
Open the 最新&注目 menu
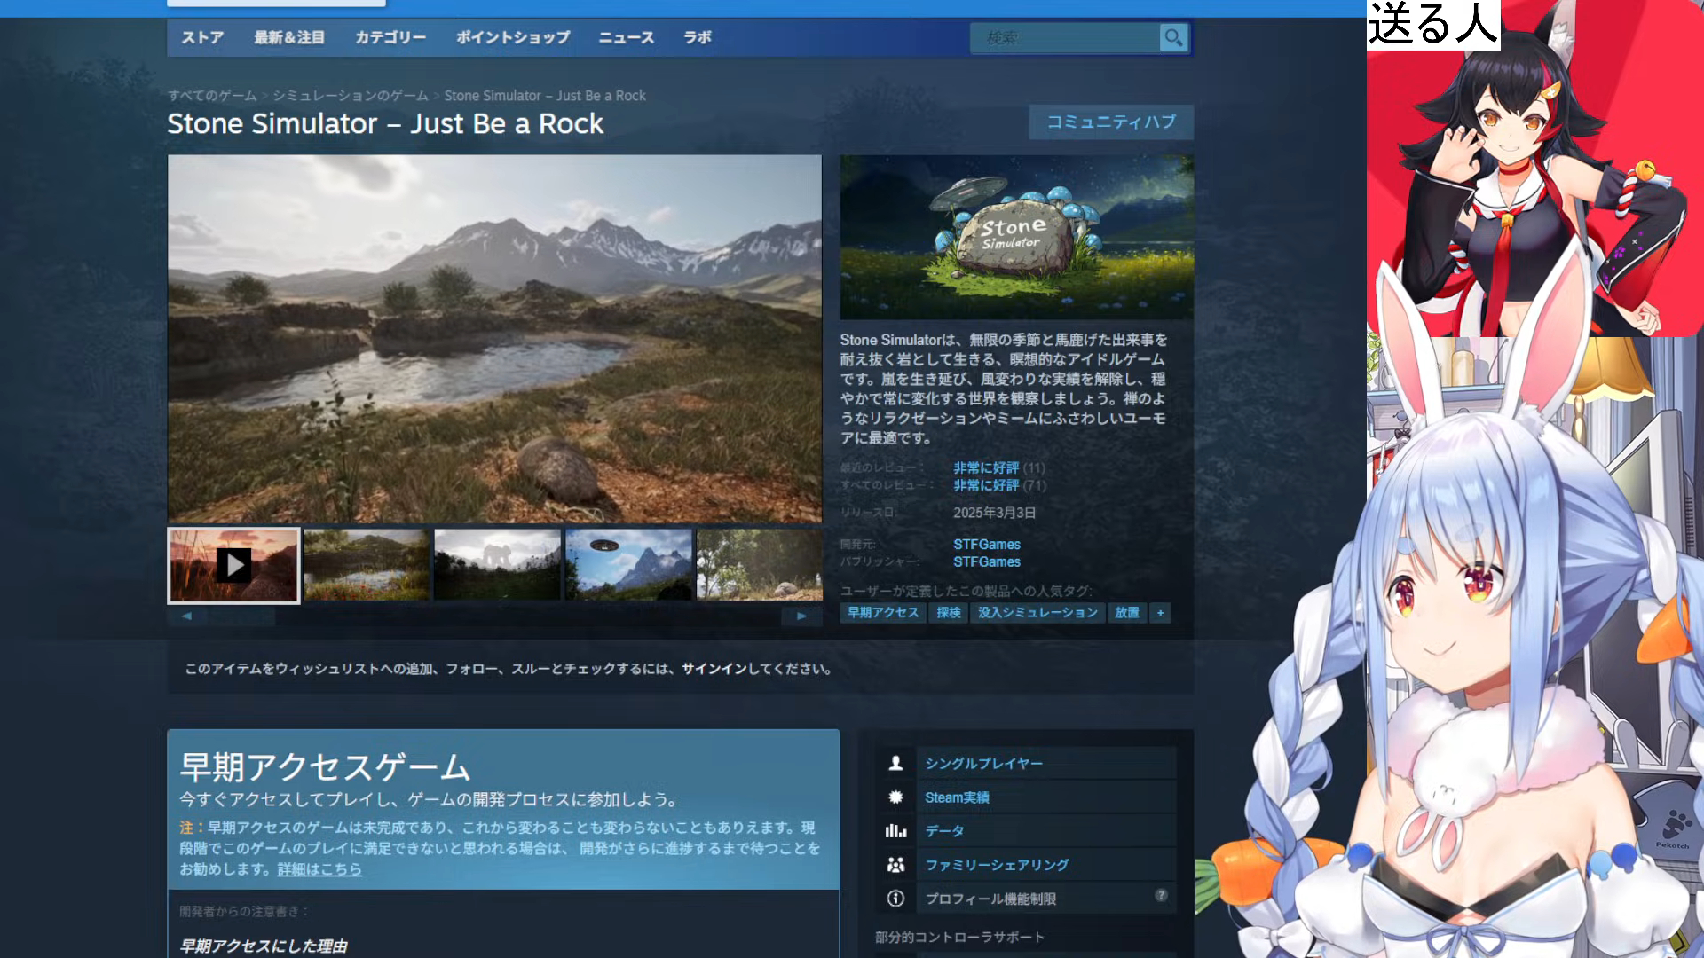289,37
